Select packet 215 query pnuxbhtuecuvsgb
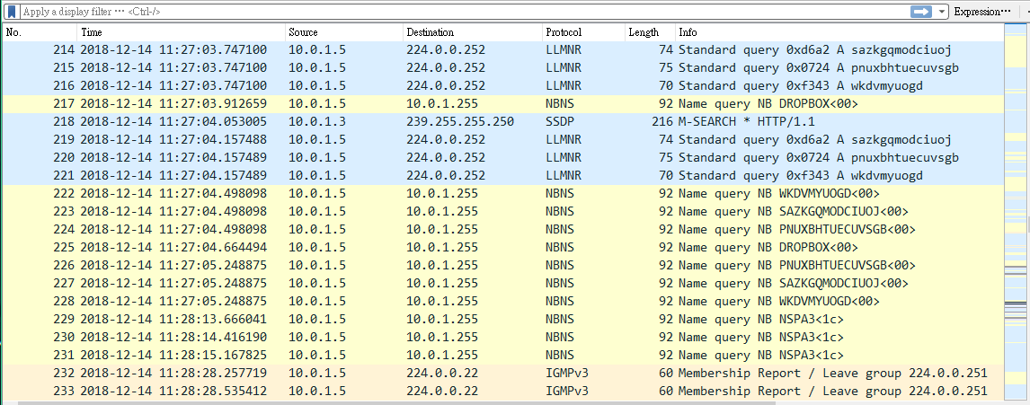The image size is (1030, 405). [x=504, y=67]
